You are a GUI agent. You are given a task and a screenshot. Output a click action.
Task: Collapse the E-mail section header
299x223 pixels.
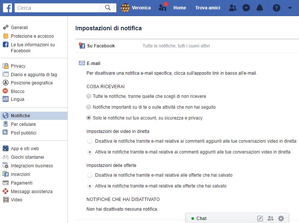point(94,64)
